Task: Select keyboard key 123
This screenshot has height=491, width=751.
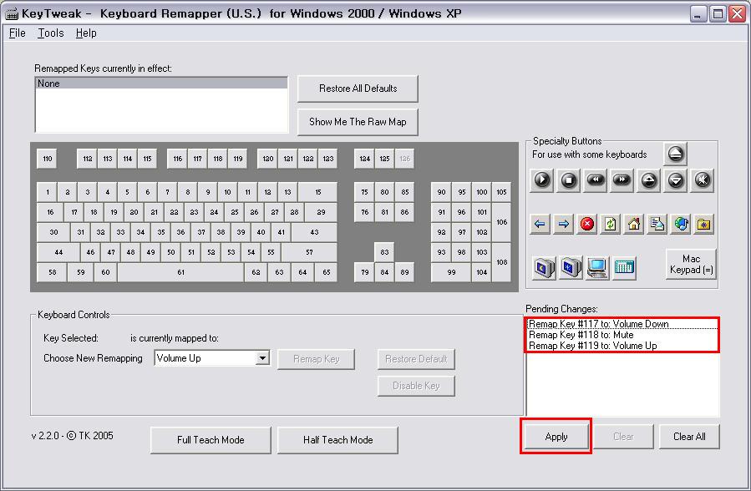Action: [x=328, y=159]
